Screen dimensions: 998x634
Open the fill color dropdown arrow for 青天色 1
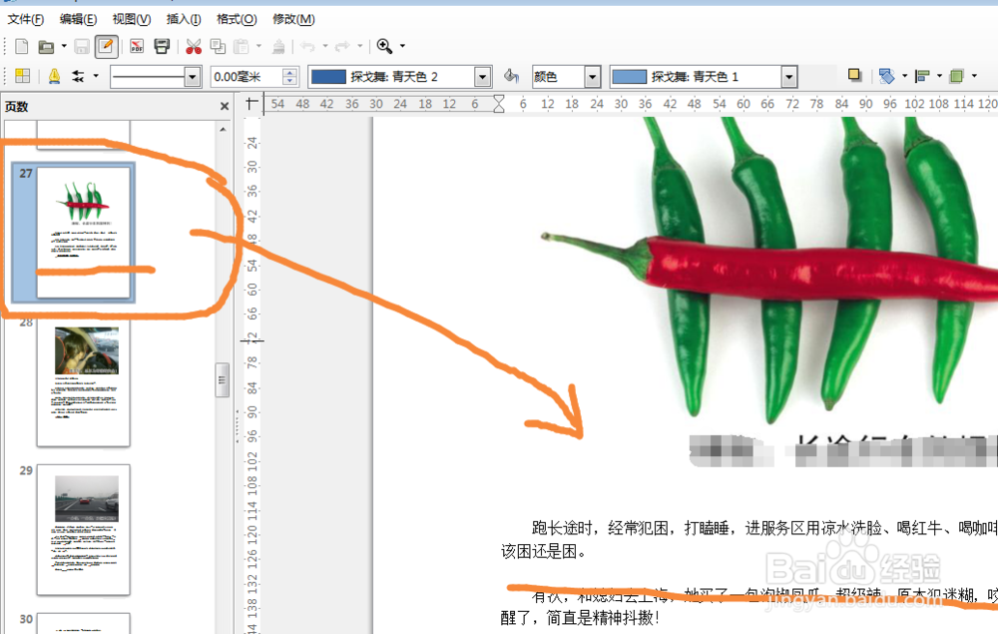click(789, 77)
